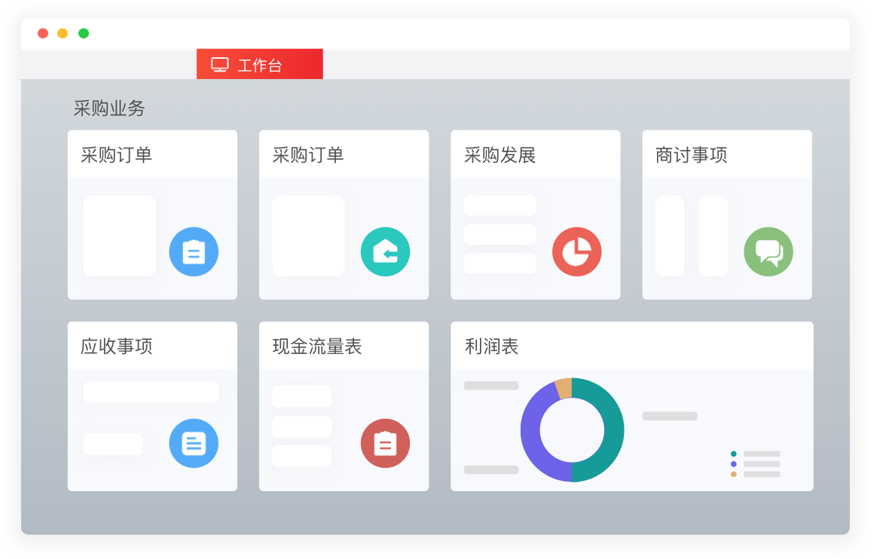Screen dimensions: 892x559
Task: Open the 应收事项 card title
Action: tap(117, 347)
